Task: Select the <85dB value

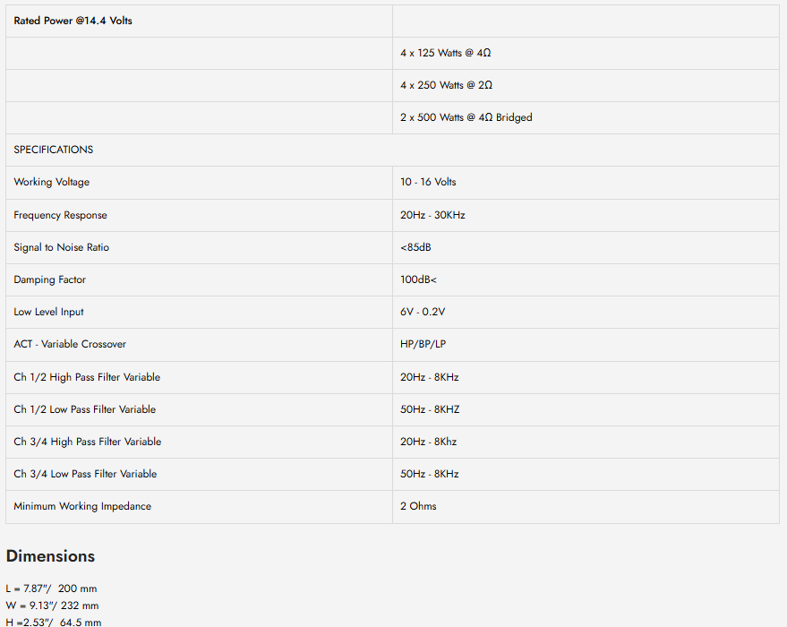Action: pyautogui.click(x=415, y=247)
